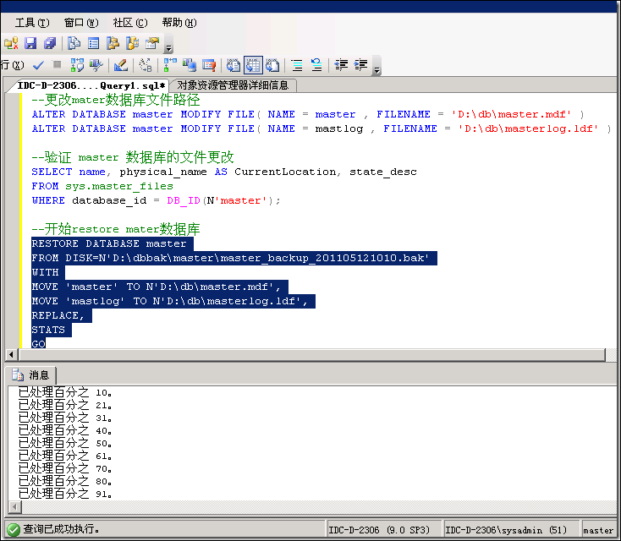Click the master database status entry
Viewport: 621px width, 541px height.
pos(597,530)
